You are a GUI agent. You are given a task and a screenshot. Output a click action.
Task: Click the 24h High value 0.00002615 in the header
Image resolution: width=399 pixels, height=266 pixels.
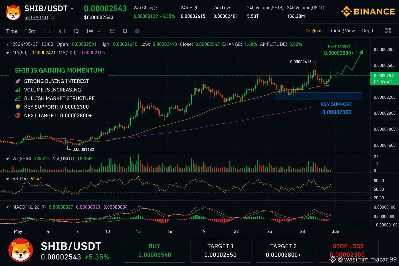click(193, 16)
